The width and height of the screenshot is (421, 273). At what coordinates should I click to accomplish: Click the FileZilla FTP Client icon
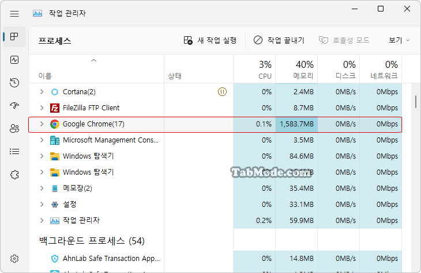pyautogui.click(x=55, y=108)
